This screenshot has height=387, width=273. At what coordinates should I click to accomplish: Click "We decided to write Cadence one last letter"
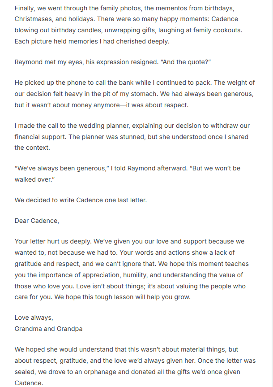click(x=81, y=200)
